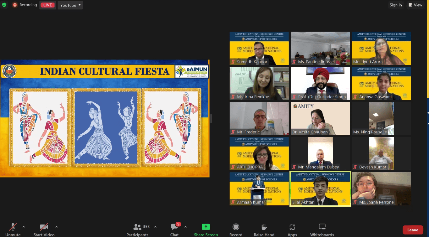This screenshot has width=429, height=237.
Task: Expand the caret next to Chat
Action: 185,227
